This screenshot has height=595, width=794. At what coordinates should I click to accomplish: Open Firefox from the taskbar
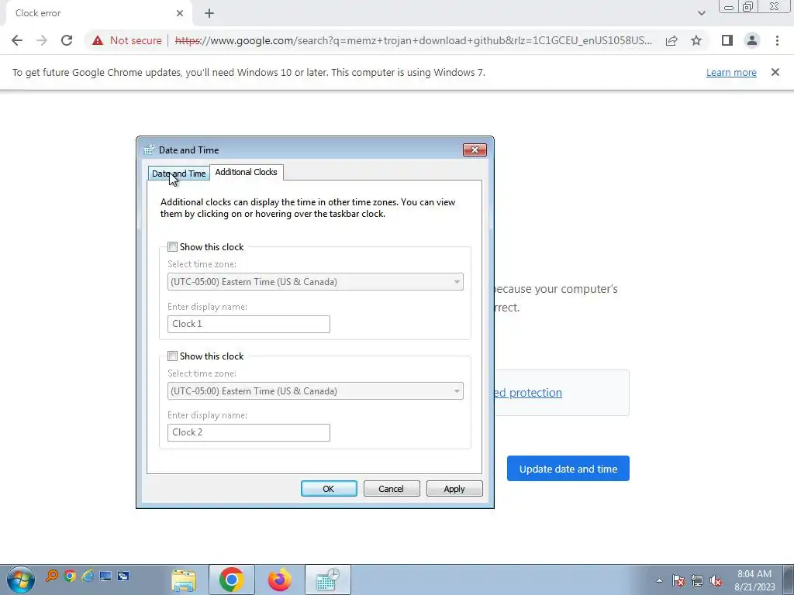tap(279, 580)
